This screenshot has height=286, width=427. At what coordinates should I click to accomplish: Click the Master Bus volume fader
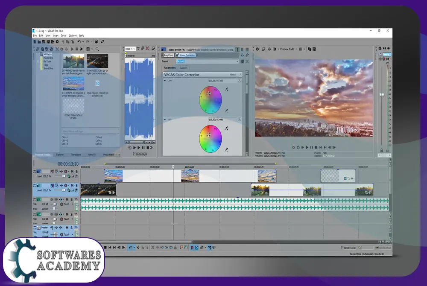coord(382,95)
